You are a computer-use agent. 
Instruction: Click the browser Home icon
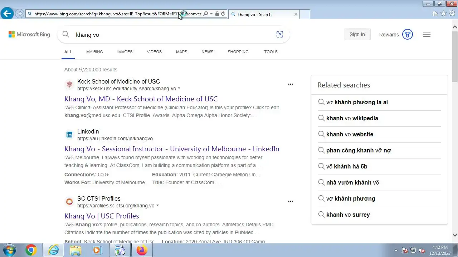click(435, 14)
